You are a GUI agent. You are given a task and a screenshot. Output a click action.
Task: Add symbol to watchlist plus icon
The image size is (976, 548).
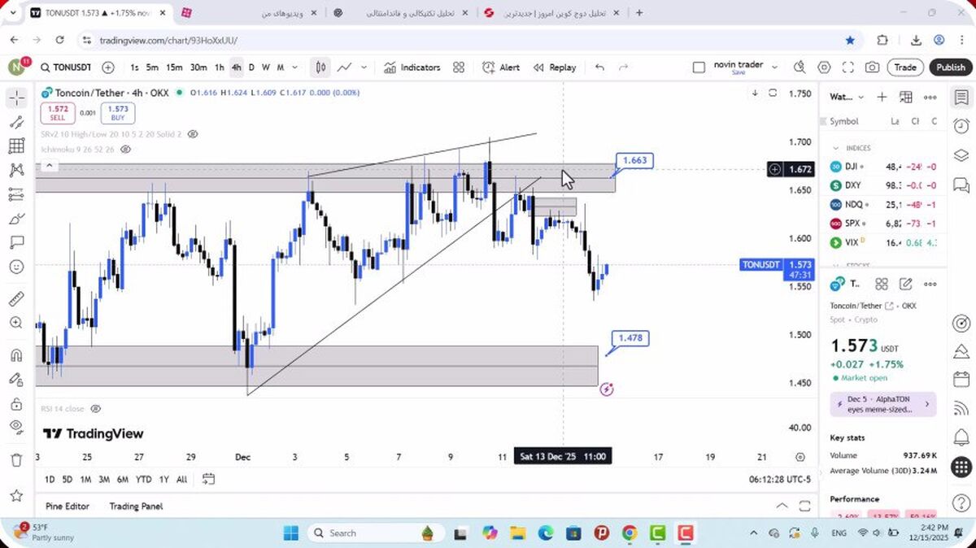[x=882, y=98]
